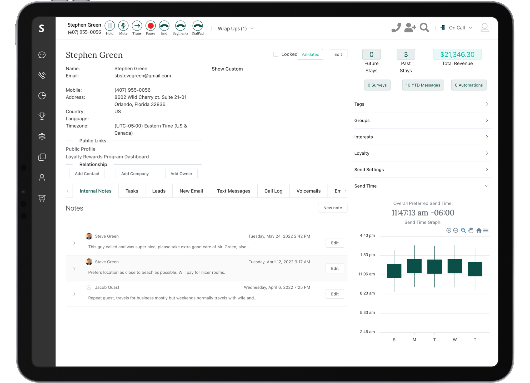Mute the microphone on the call
This screenshot has height=383, width=530.
[123, 26]
